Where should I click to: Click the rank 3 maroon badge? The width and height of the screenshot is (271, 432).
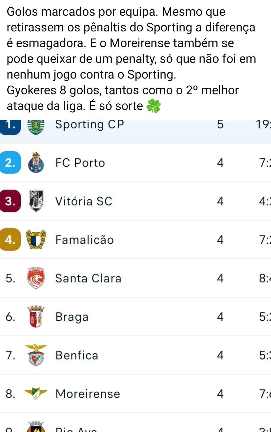[x=10, y=201]
